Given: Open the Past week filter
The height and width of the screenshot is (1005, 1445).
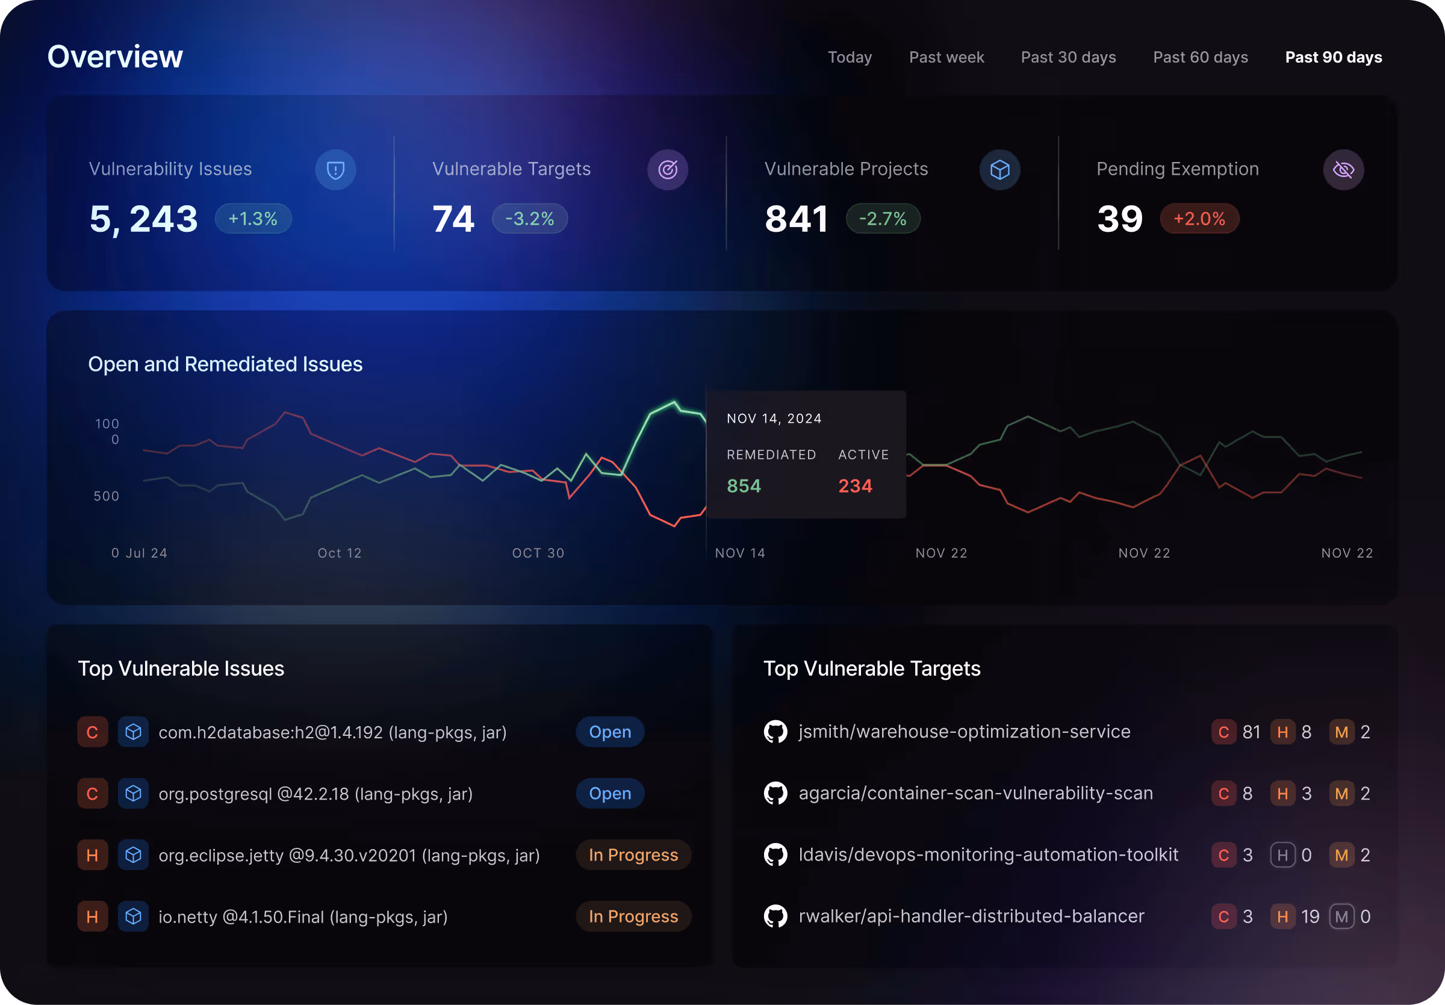Looking at the screenshot, I should (x=946, y=57).
